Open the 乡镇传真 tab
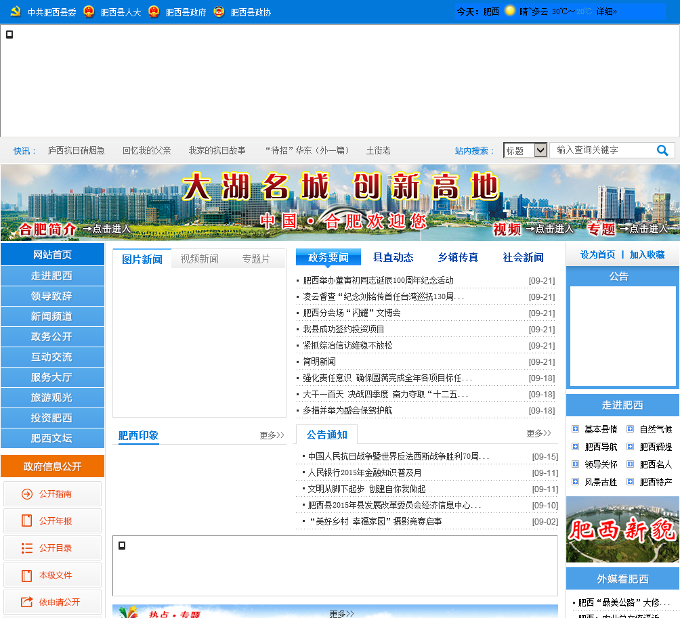 tap(458, 257)
